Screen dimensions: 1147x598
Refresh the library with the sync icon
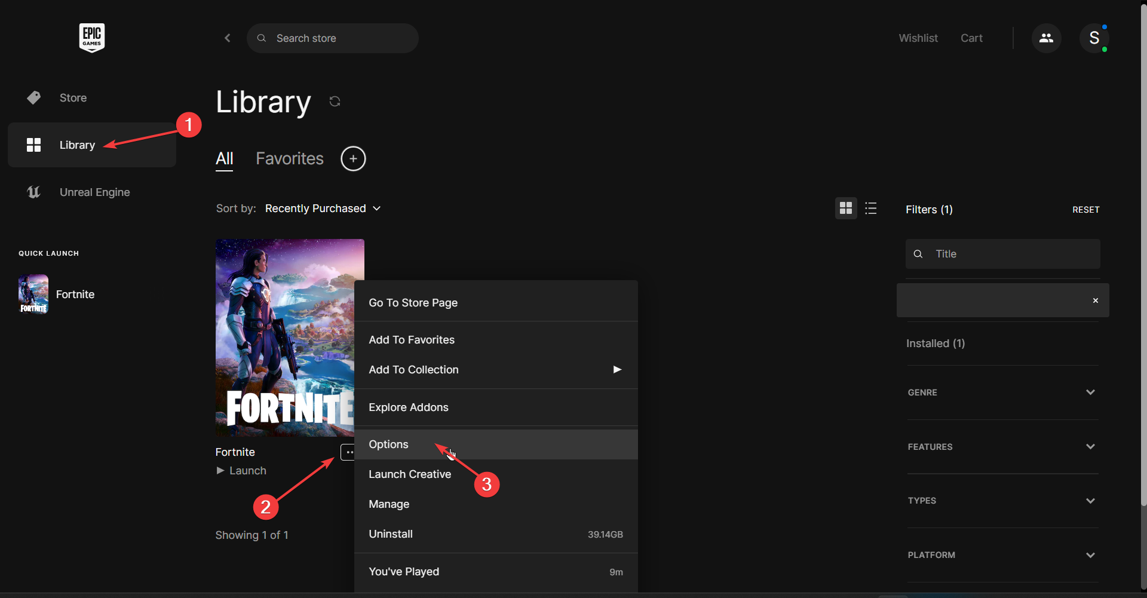pyautogui.click(x=335, y=102)
